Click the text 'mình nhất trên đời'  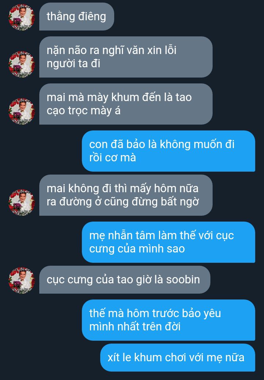135,327
